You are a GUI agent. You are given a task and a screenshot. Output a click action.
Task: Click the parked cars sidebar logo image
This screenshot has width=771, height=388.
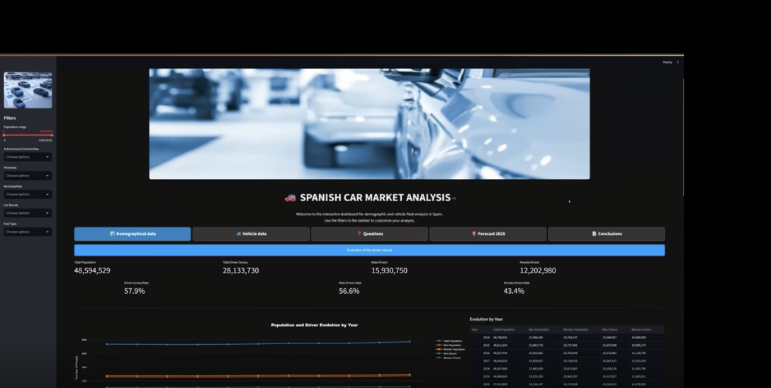(28, 91)
